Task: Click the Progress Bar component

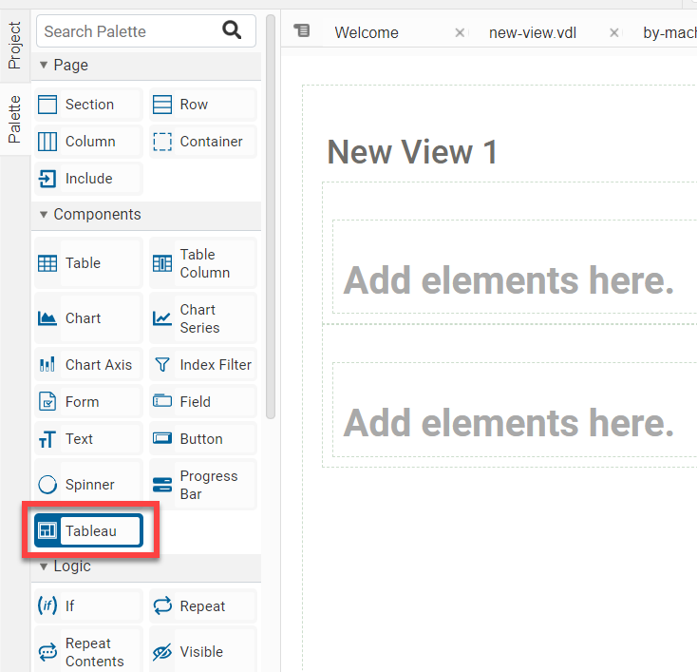Action: point(202,485)
